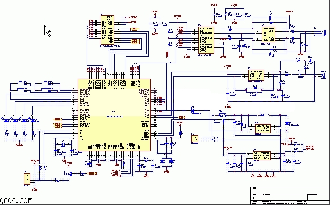Select the yellow memory chip above the microcontroller
330x205 pixels.
coord(107,30)
